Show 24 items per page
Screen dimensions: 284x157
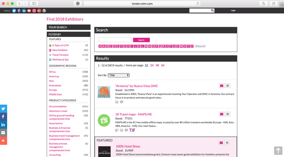pyautogui.click(x=152, y=65)
